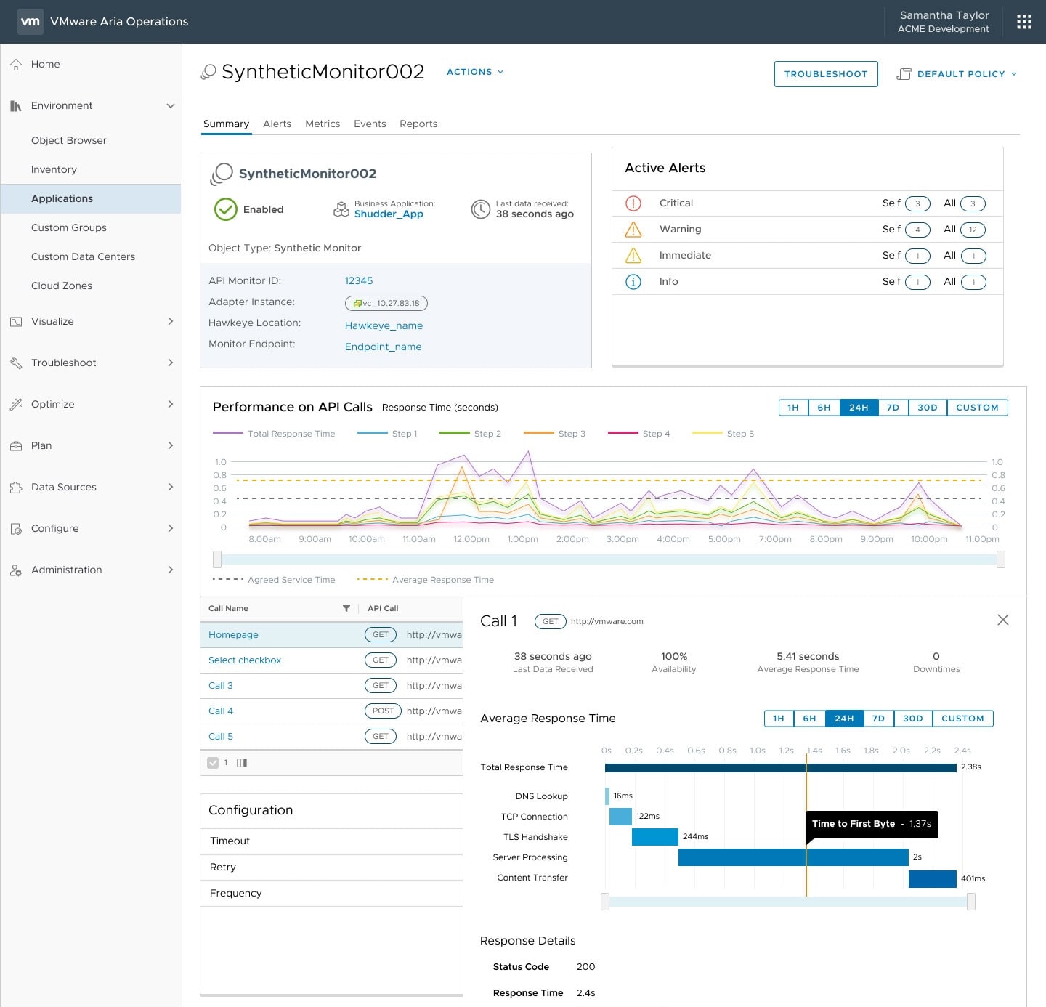Open the Actions dropdown
1046x1007 pixels.
475,72
